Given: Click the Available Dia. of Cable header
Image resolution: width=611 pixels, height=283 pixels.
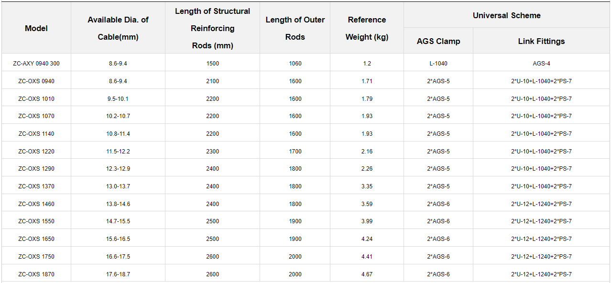Looking at the screenshot, I should (118, 28).
